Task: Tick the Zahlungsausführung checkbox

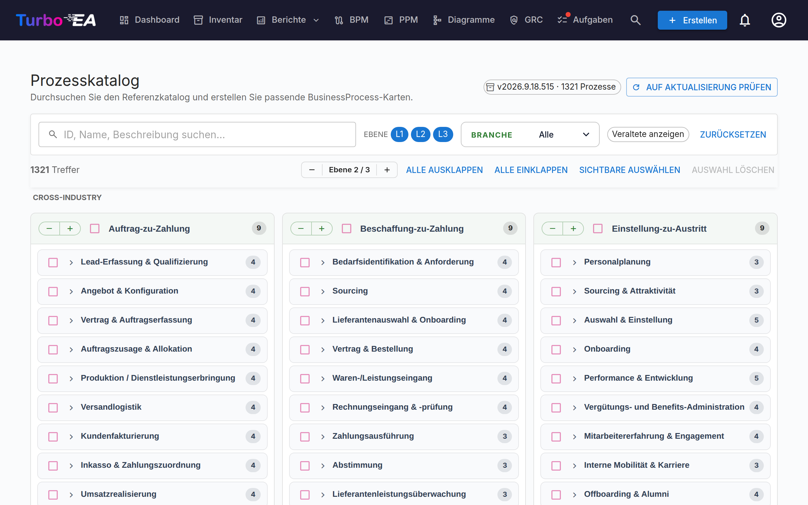Action: click(x=305, y=437)
